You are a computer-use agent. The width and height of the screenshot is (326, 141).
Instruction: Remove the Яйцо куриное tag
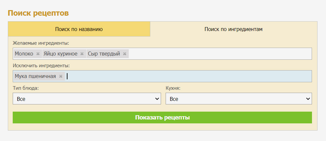[x=82, y=54]
